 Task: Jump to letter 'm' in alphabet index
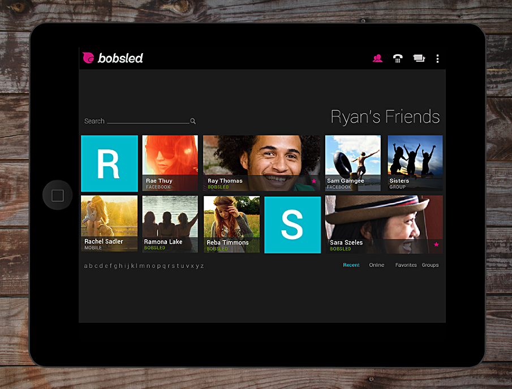[x=142, y=266]
